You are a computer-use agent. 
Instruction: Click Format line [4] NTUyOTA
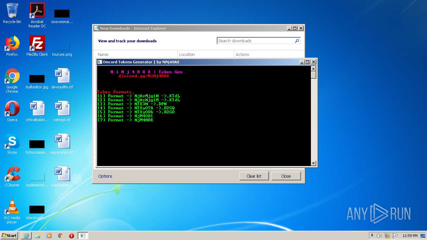(136, 108)
